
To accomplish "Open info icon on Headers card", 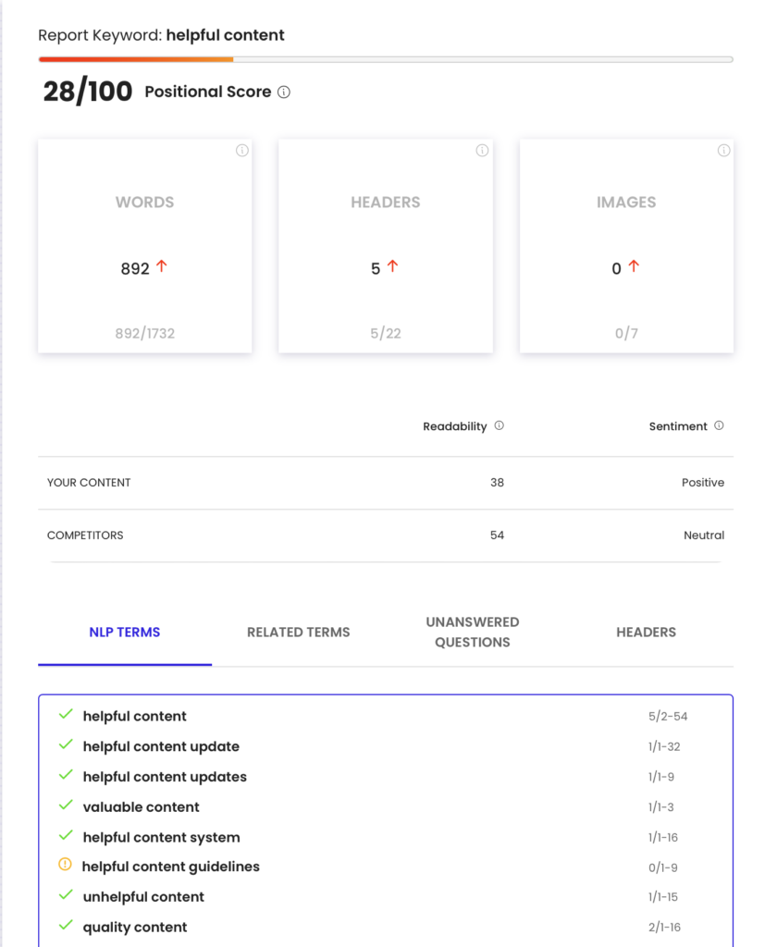I will click(482, 151).
